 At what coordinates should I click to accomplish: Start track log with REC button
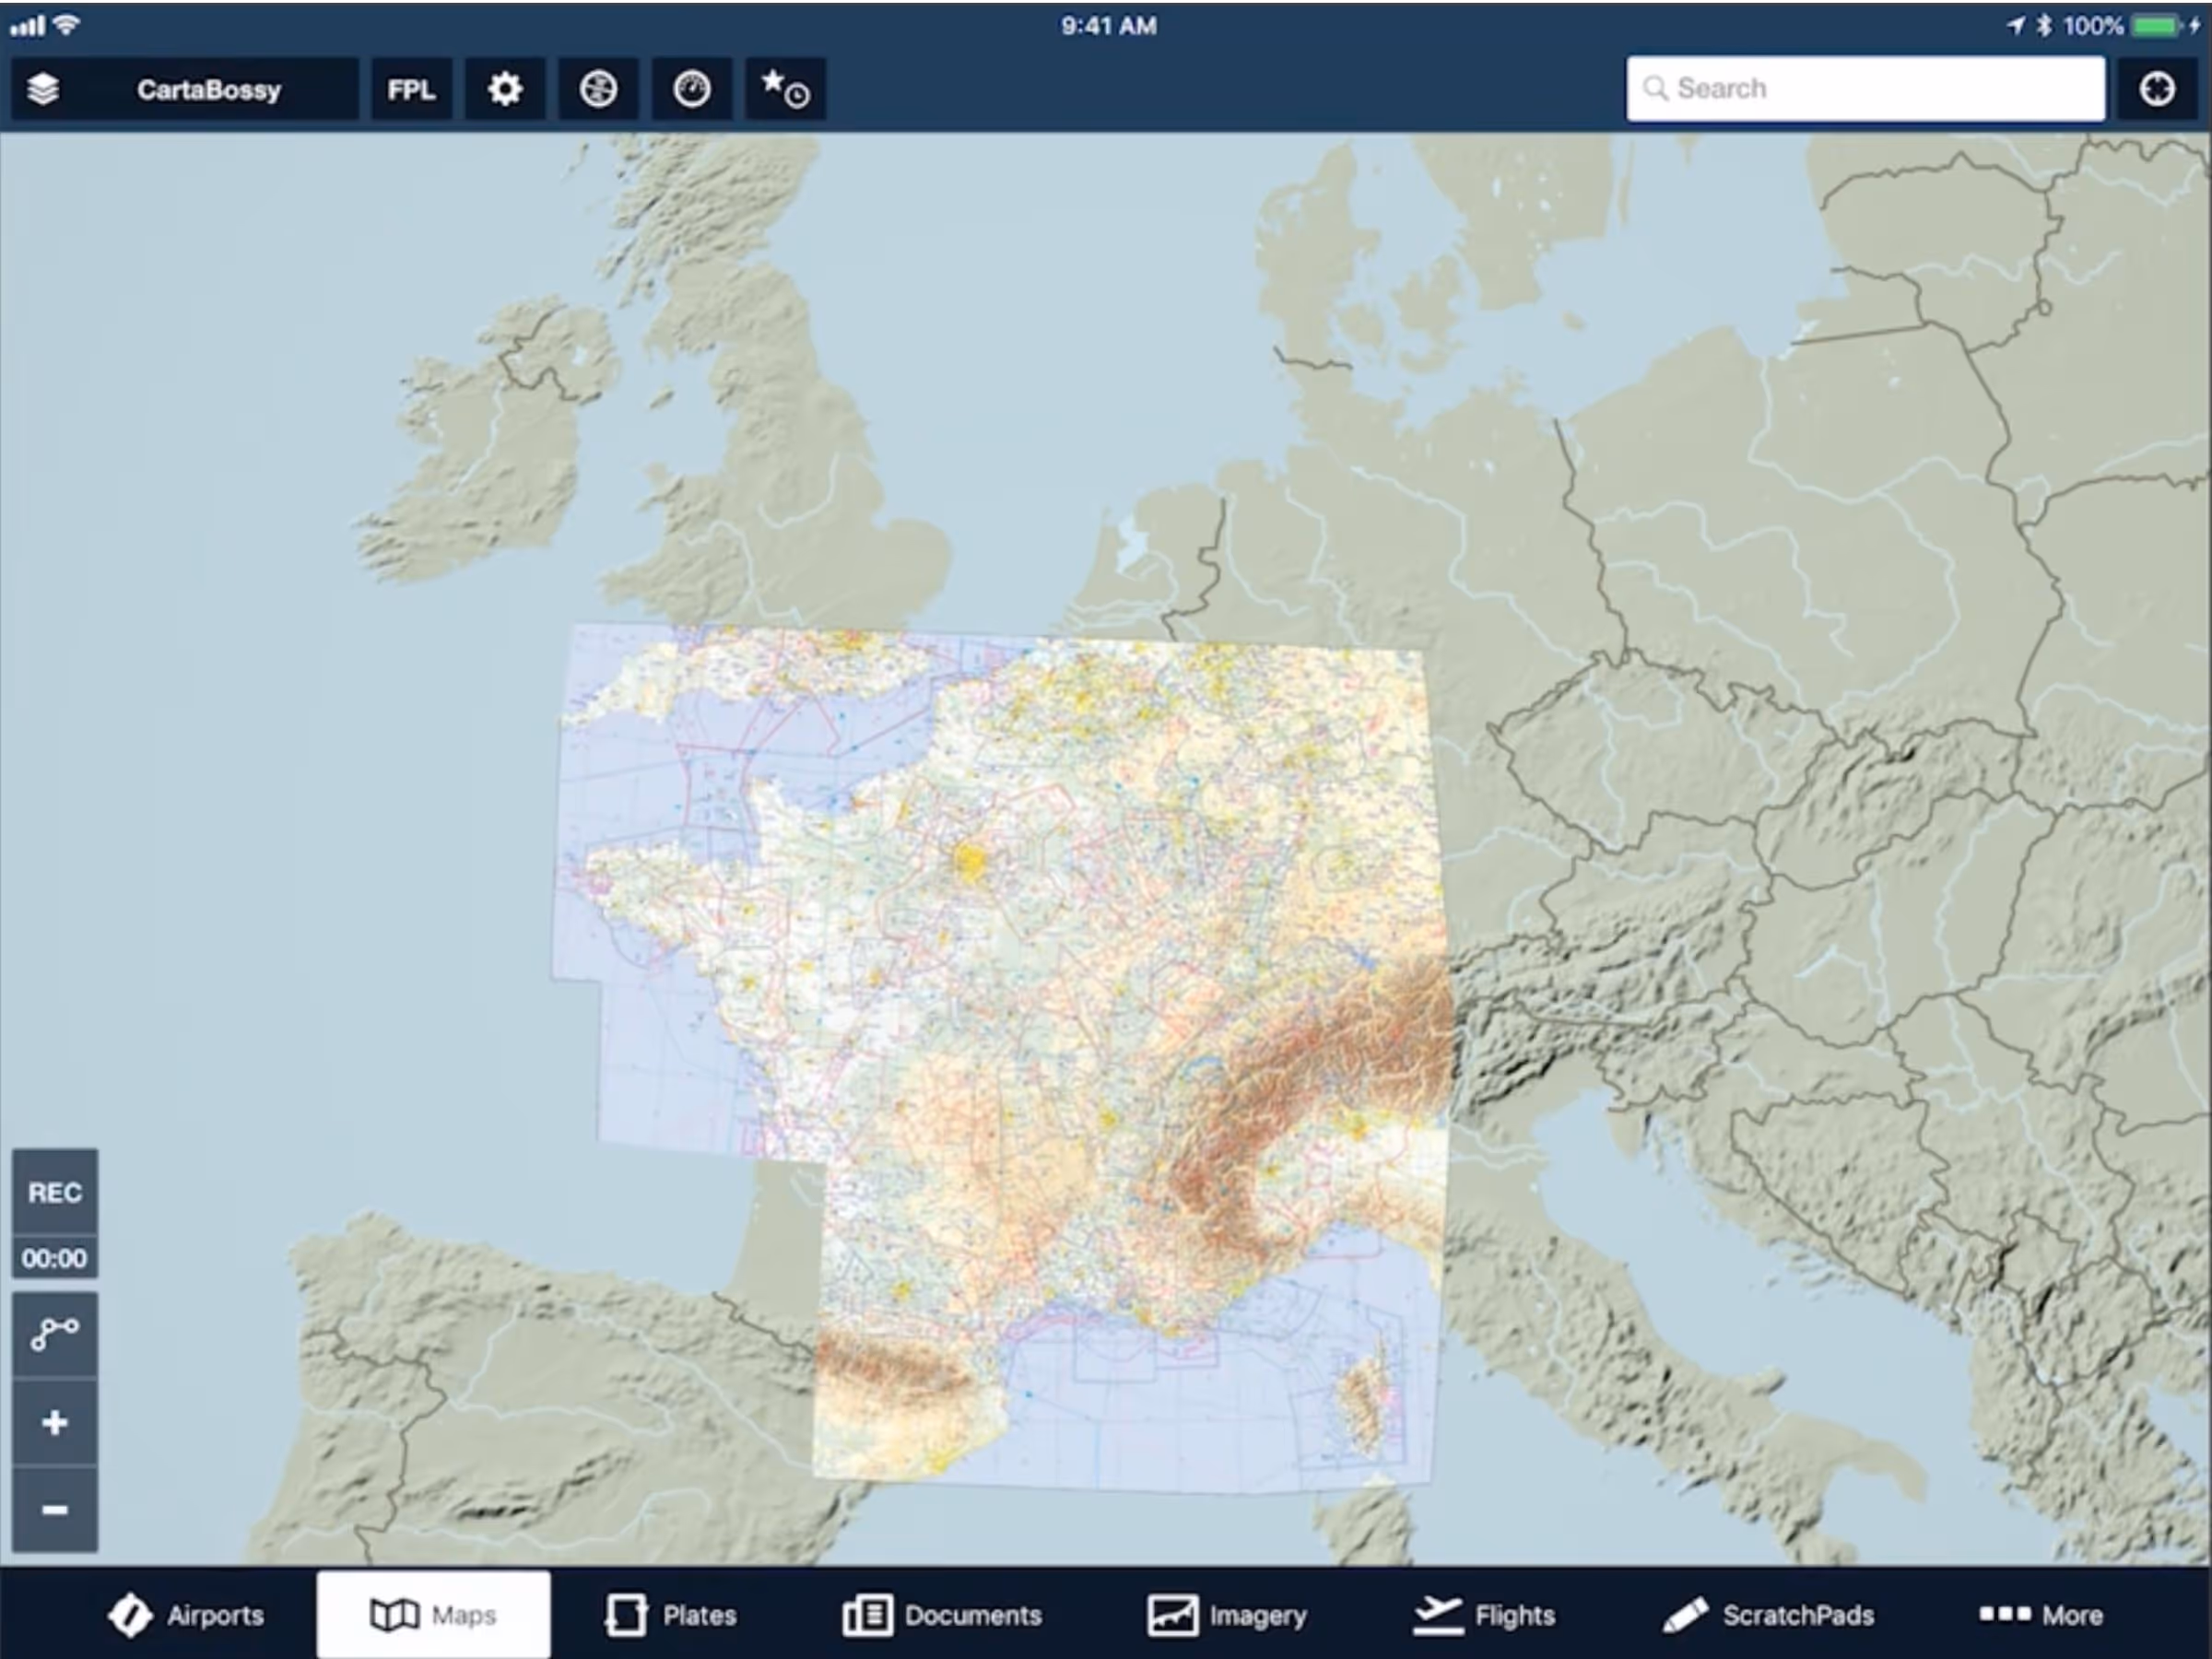coord(55,1192)
